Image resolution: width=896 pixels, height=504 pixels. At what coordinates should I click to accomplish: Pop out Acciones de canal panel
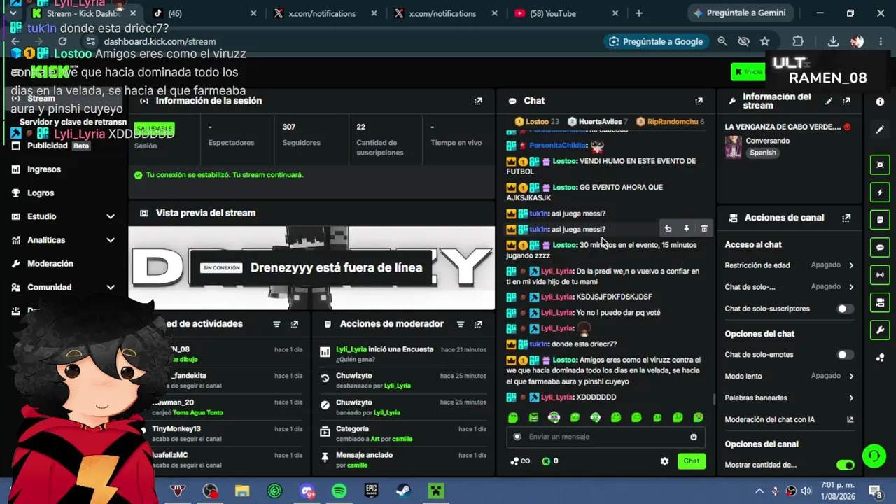tap(846, 218)
